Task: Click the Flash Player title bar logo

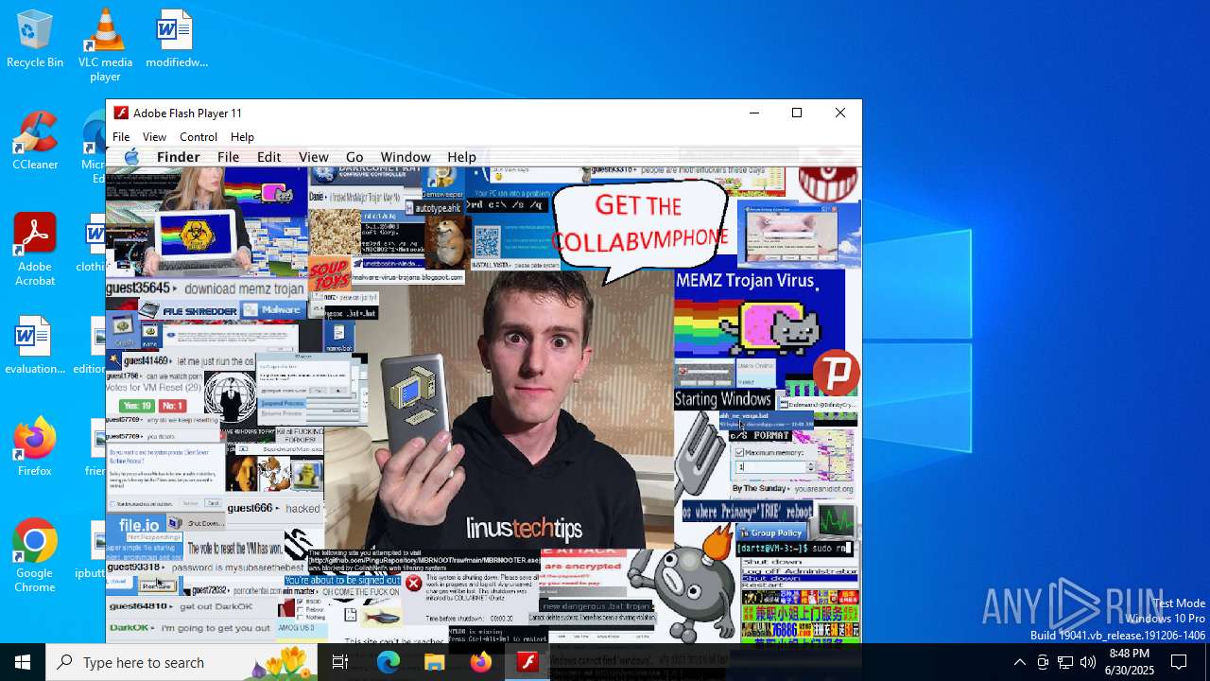Action: point(121,113)
